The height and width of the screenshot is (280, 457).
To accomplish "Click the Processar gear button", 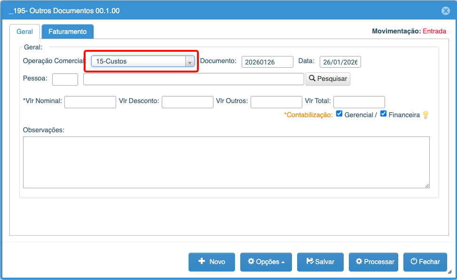I will 374,262.
